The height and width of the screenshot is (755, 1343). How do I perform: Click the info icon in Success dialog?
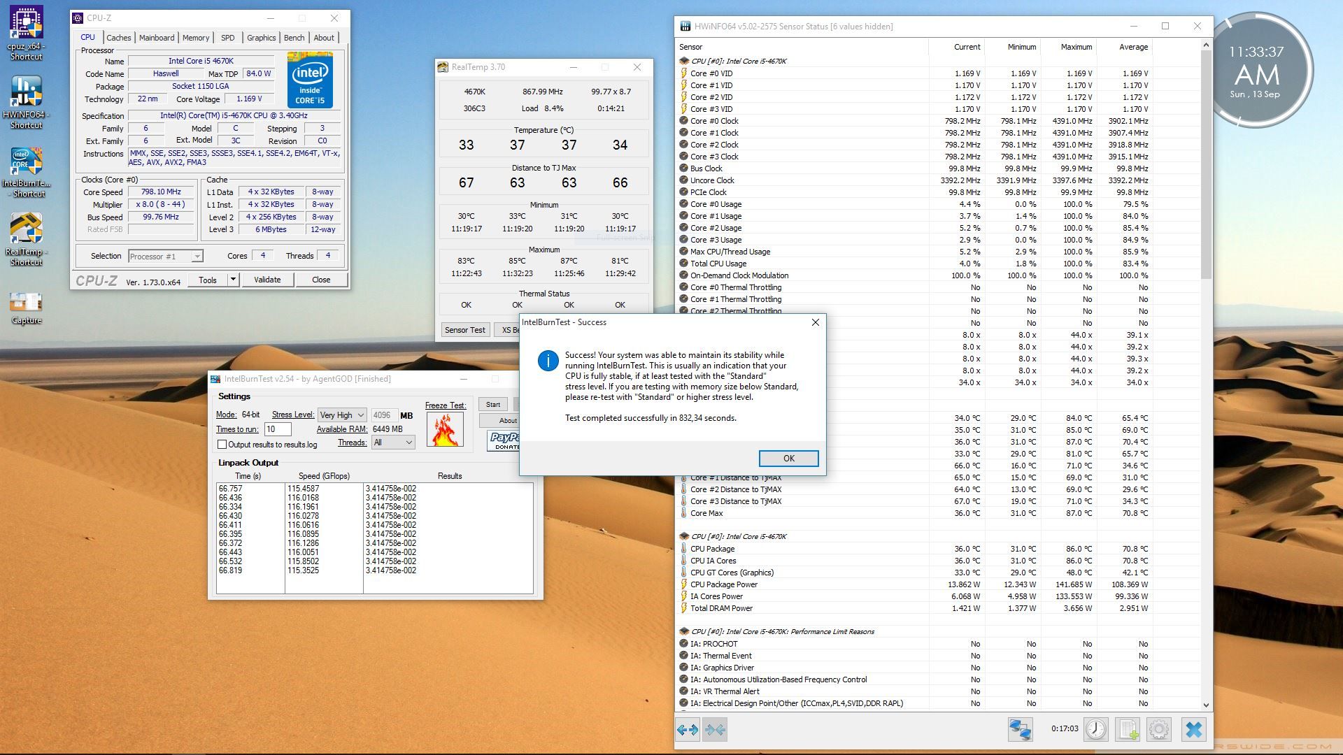coord(548,361)
